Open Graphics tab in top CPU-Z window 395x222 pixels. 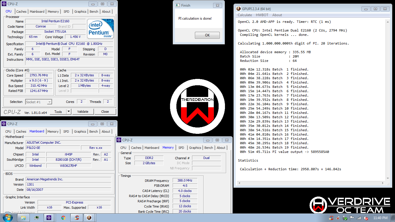[80, 12]
